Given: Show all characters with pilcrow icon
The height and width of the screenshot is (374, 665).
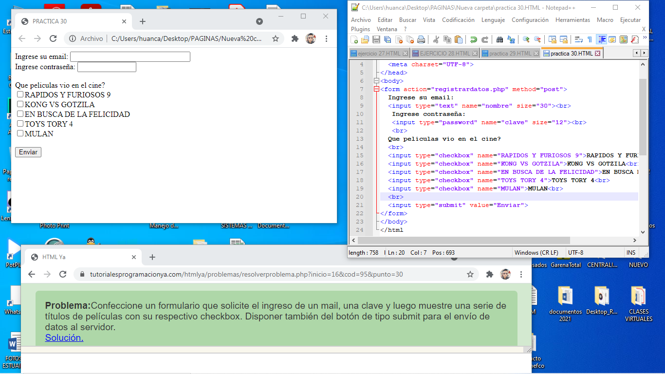Looking at the screenshot, I should tap(590, 39).
